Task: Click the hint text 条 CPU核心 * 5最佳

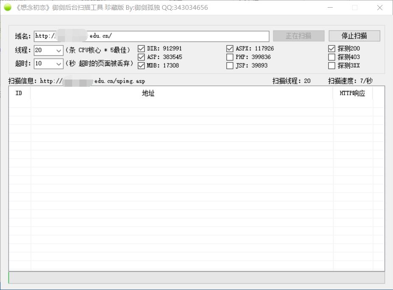Action: 98,50
